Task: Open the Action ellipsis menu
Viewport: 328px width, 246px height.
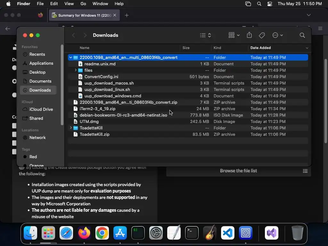Action: click(278, 35)
